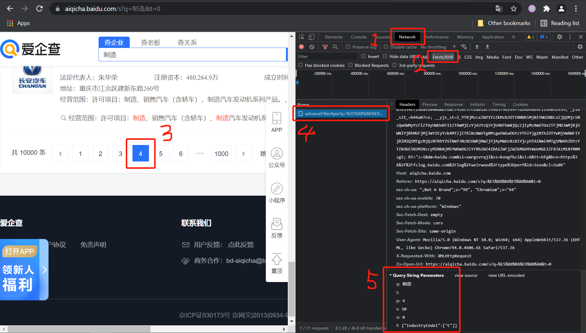Open the Chrome three-dot menu
Screen dimensions: 586x333
point(576,9)
